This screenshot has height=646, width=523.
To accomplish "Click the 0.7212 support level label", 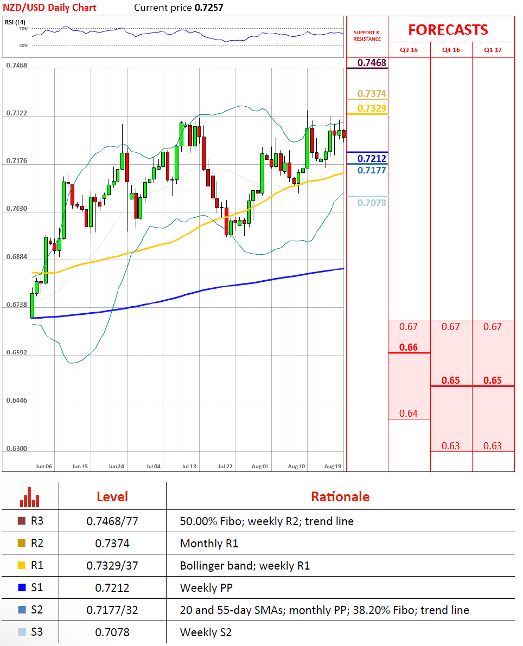I will pos(372,159).
